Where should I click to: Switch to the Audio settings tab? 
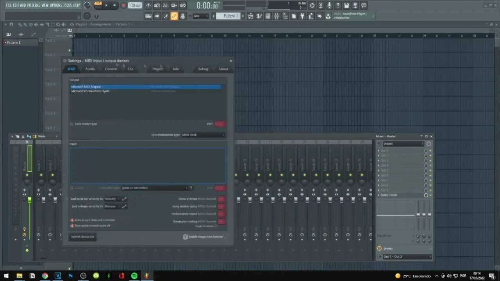click(90, 69)
